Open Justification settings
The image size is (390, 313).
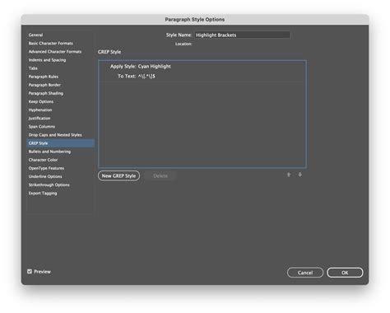point(39,118)
